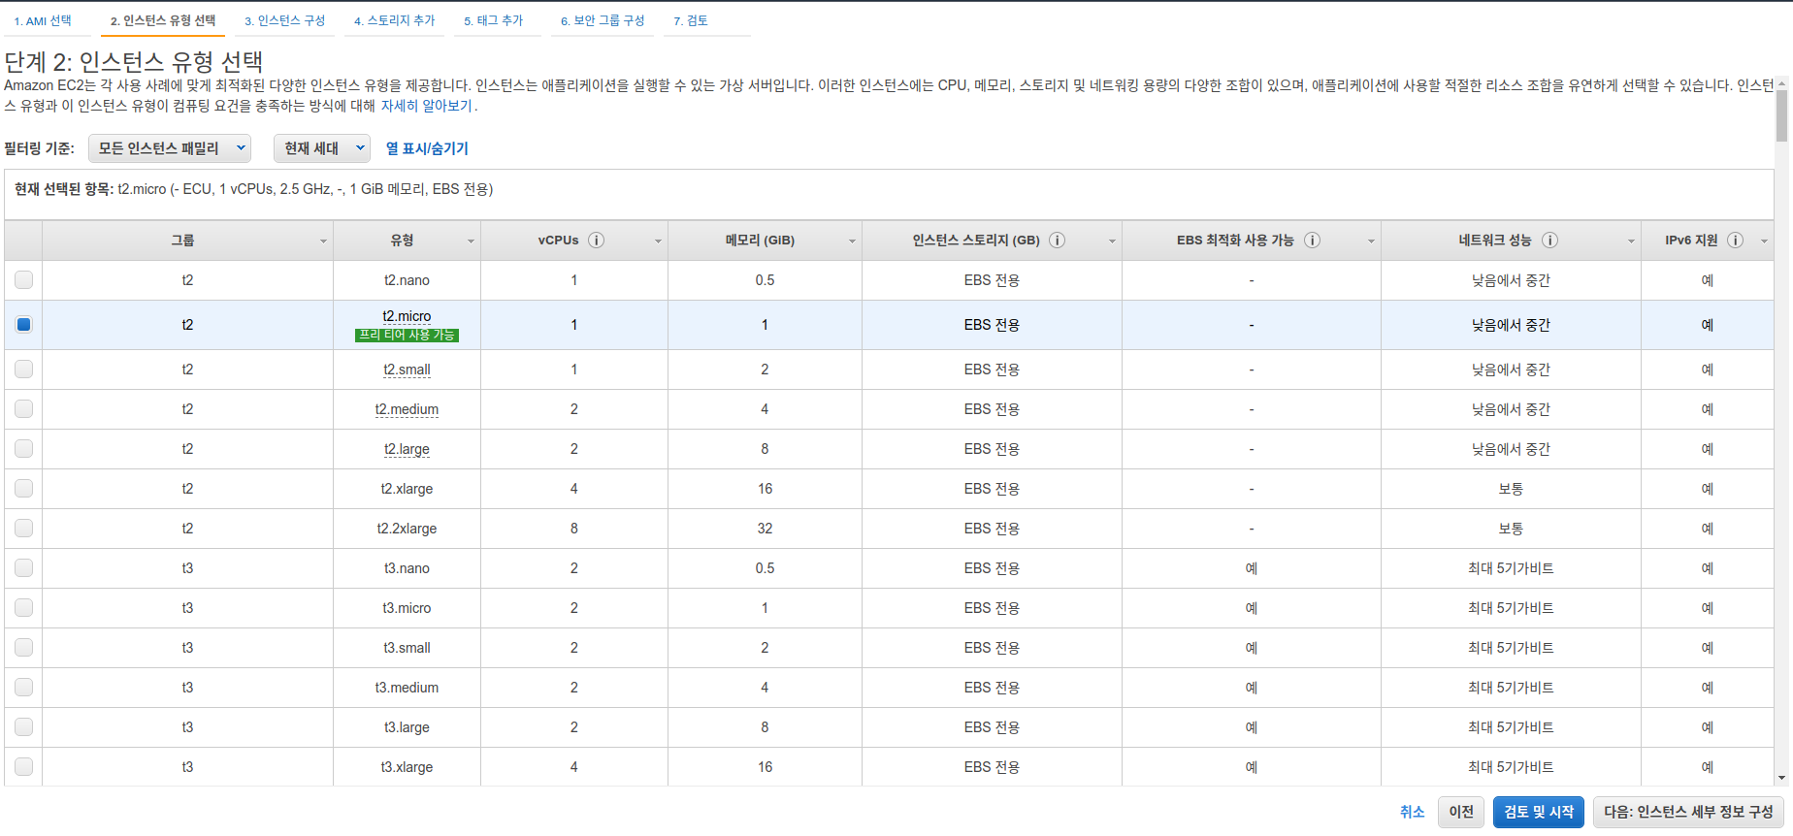1793x836 pixels.
Task: Open sort arrow on 유형 column
Action: 471,241
